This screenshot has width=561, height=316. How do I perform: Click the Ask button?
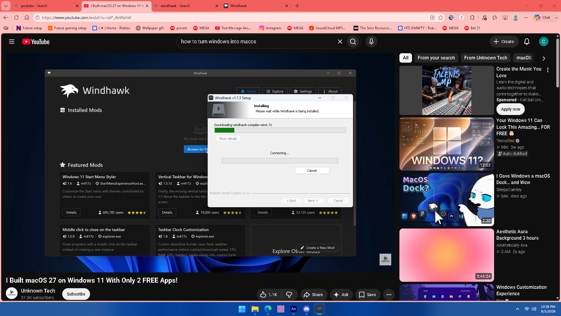(341, 295)
